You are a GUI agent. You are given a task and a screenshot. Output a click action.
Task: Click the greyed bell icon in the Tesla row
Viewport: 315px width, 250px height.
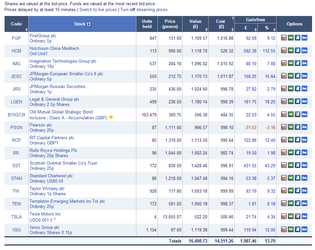pyautogui.click(x=297, y=216)
